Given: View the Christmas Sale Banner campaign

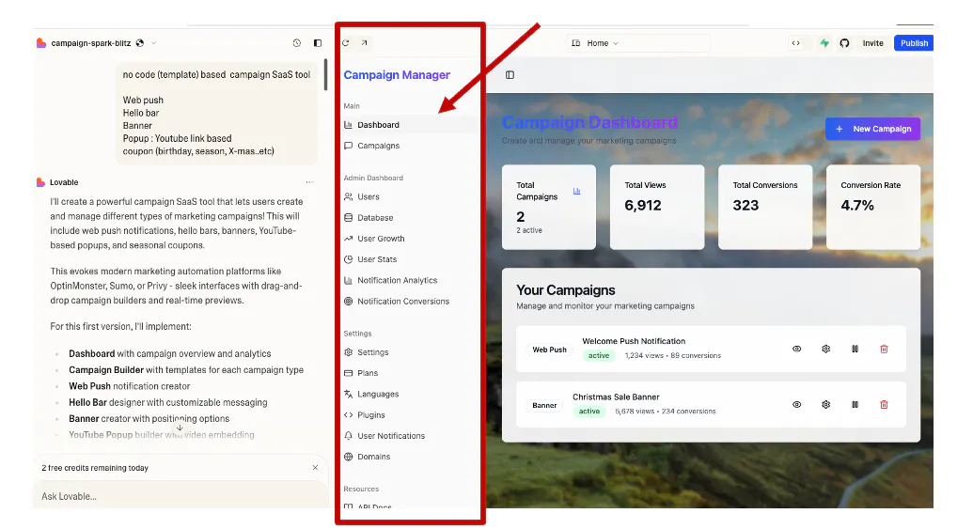Looking at the screenshot, I should tap(797, 404).
